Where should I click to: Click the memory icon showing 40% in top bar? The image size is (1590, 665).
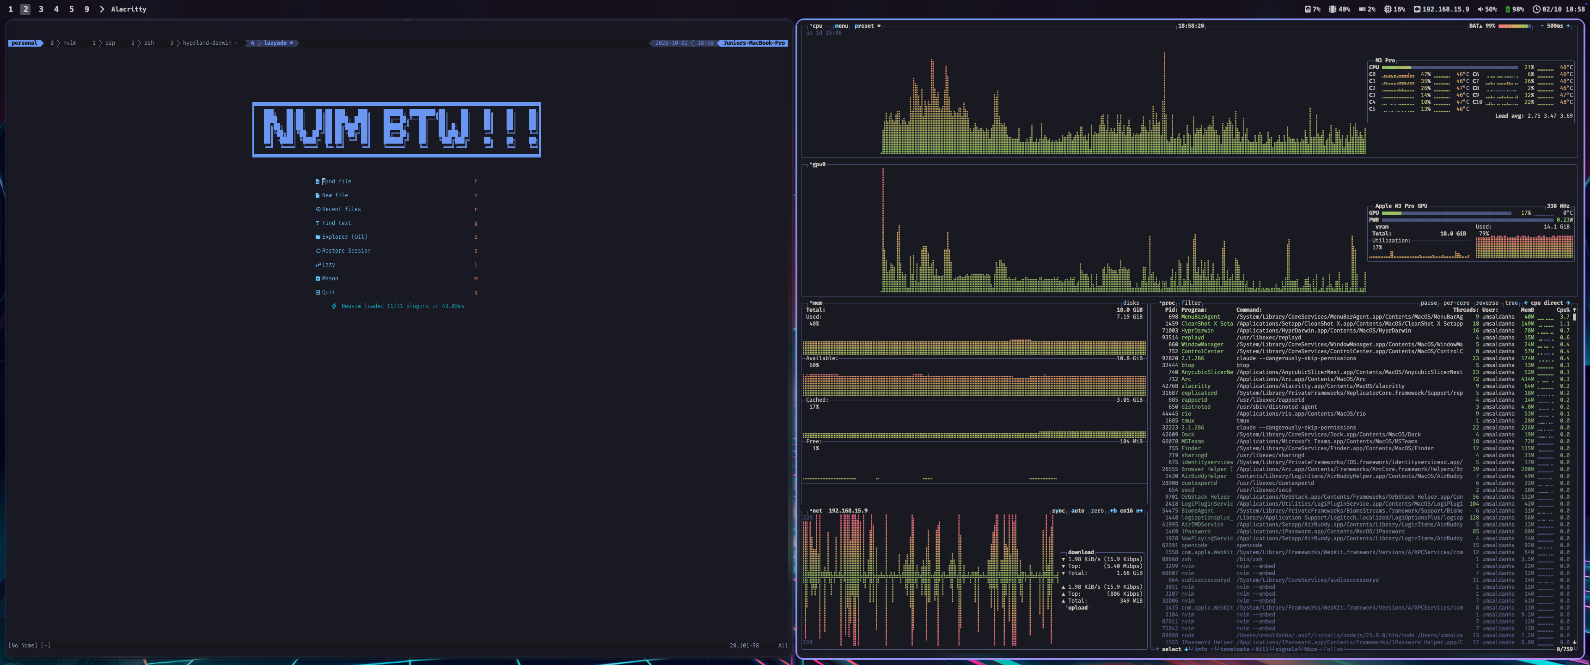[1333, 9]
